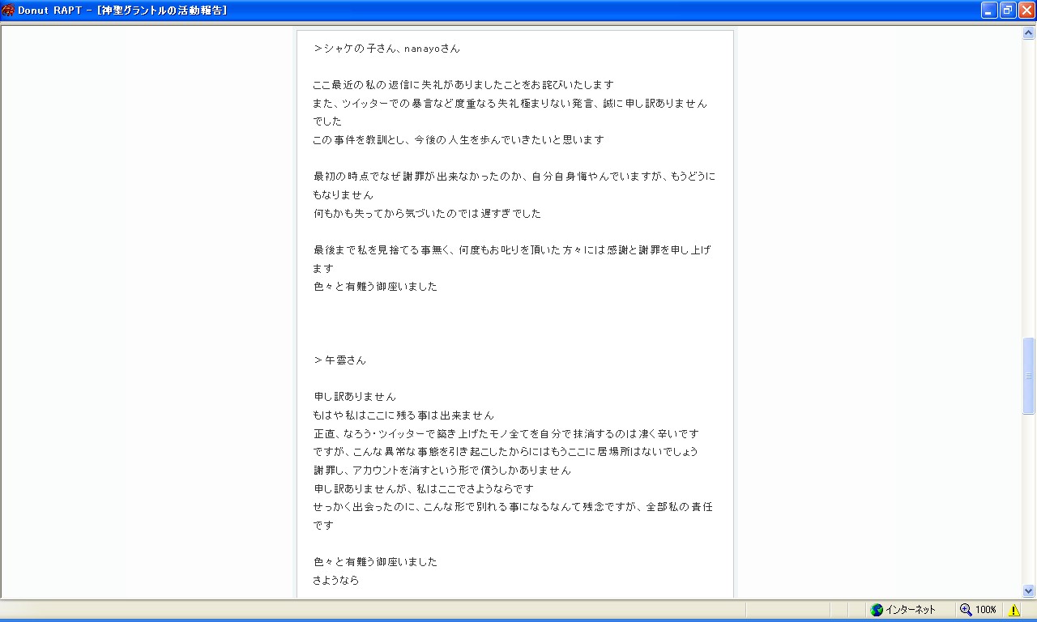Click the line "＞シャケの子さん、nanayoさん"
1037x622 pixels.
pyautogui.click(x=387, y=49)
